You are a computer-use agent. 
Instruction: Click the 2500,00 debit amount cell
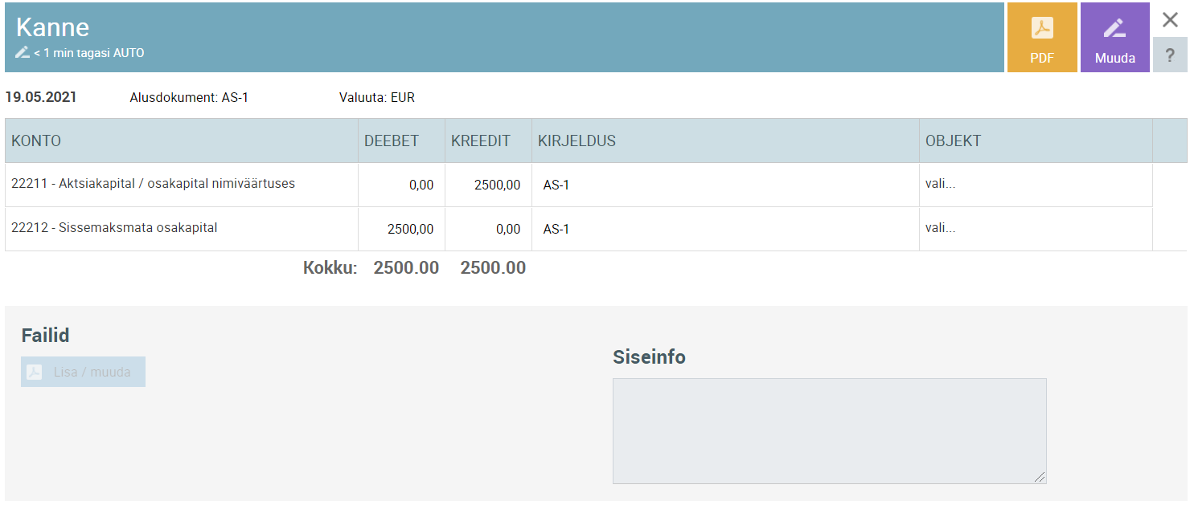pos(410,230)
